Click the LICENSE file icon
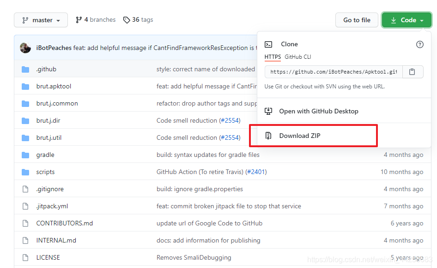Screen dimensions: 437x268 (25, 257)
